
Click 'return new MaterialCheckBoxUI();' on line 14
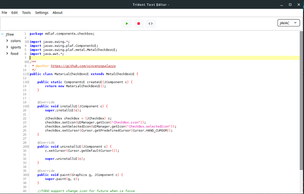click(x=76, y=86)
